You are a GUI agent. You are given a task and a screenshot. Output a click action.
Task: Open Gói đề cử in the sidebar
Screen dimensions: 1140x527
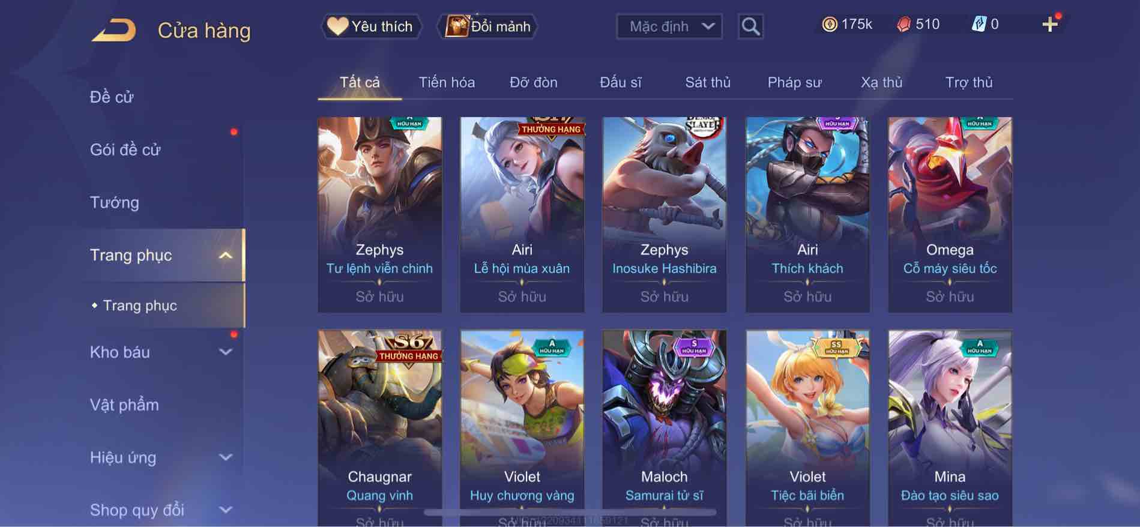coord(125,149)
